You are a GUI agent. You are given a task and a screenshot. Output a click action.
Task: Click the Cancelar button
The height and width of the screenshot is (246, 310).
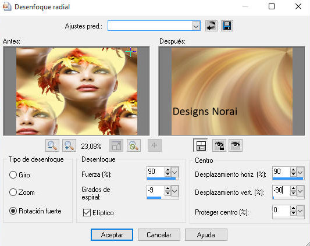pyautogui.click(x=159, y=235)
